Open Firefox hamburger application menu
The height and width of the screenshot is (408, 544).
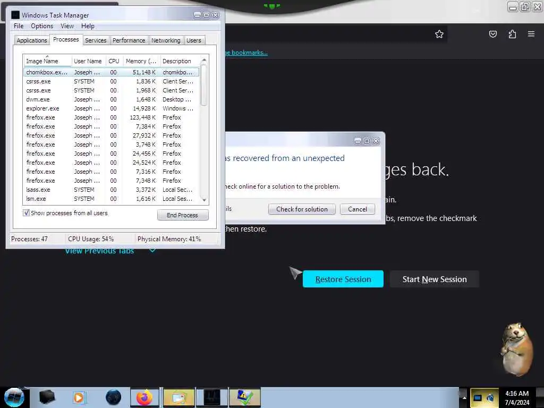[x=531, y=34]
